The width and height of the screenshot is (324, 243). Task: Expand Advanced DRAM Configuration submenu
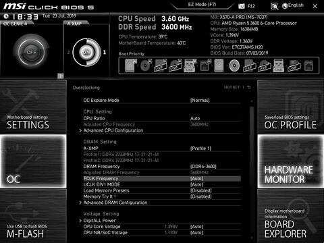coord(115,202)
